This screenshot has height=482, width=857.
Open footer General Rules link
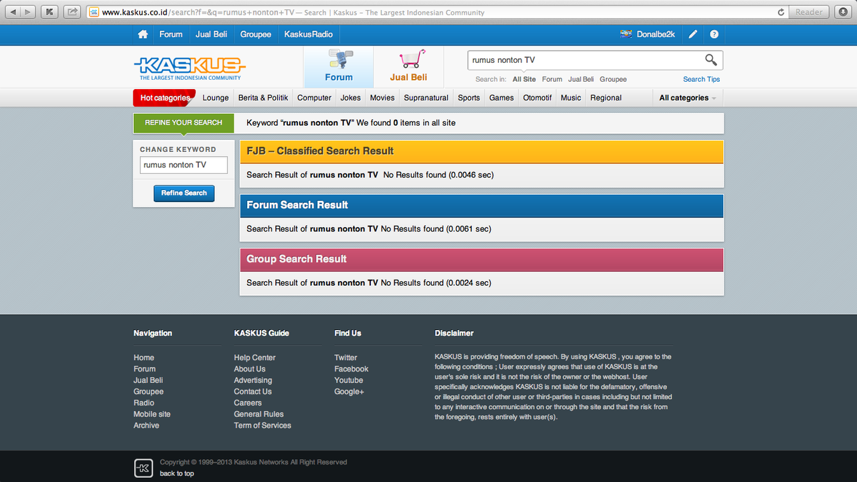pyautogui.click(x=258, y=414)
